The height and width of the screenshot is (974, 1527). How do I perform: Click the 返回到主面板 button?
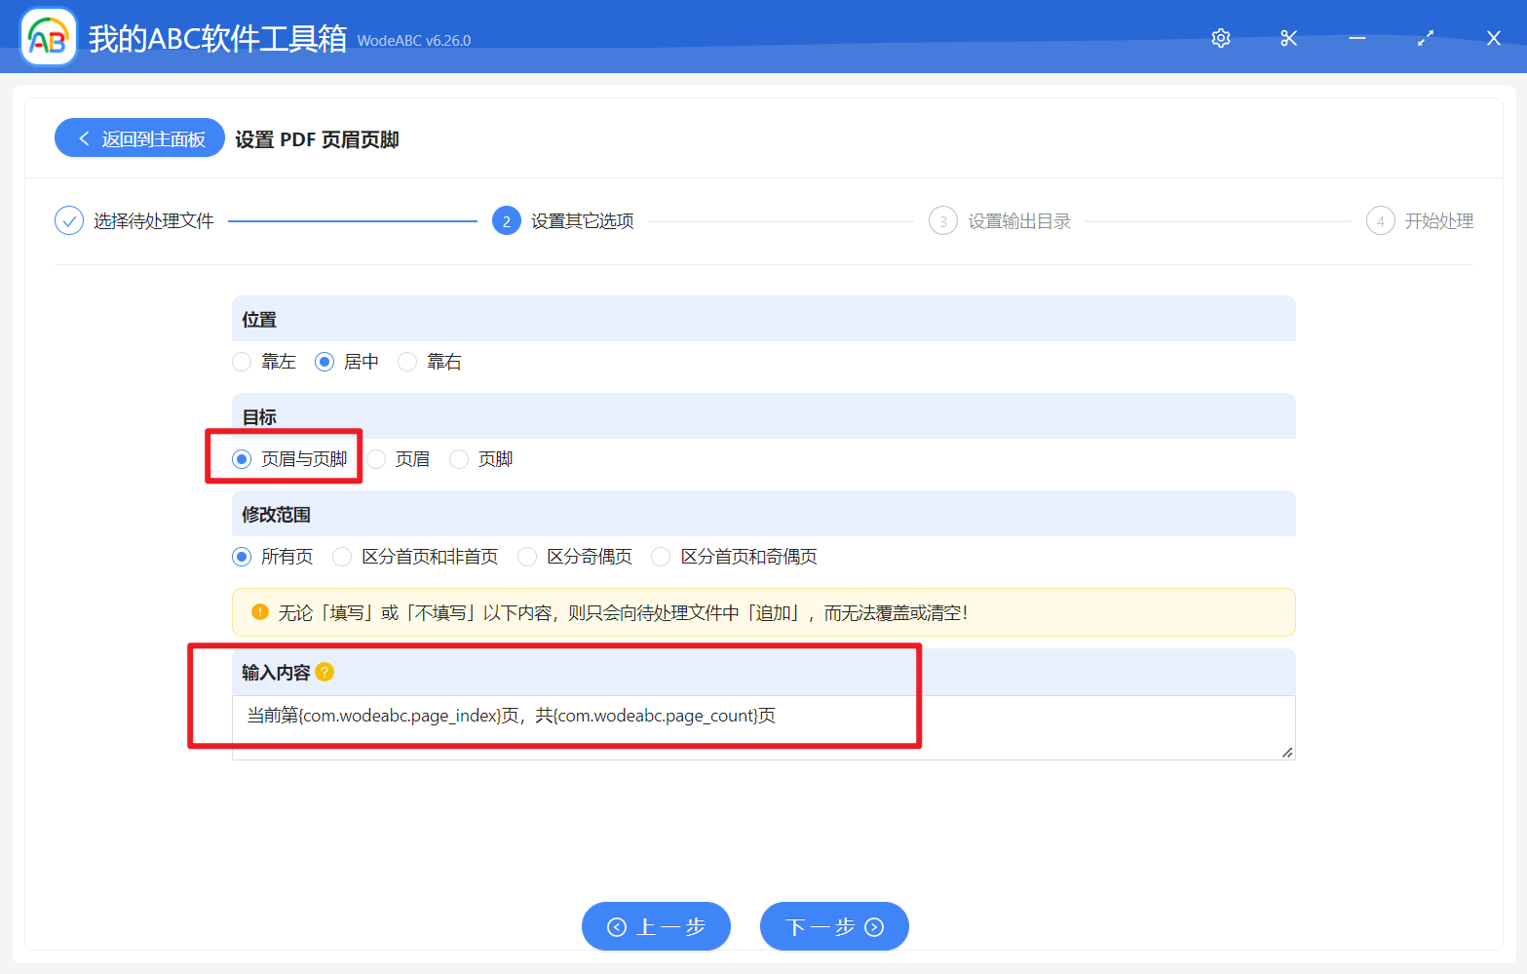click(x=139, y=137)
